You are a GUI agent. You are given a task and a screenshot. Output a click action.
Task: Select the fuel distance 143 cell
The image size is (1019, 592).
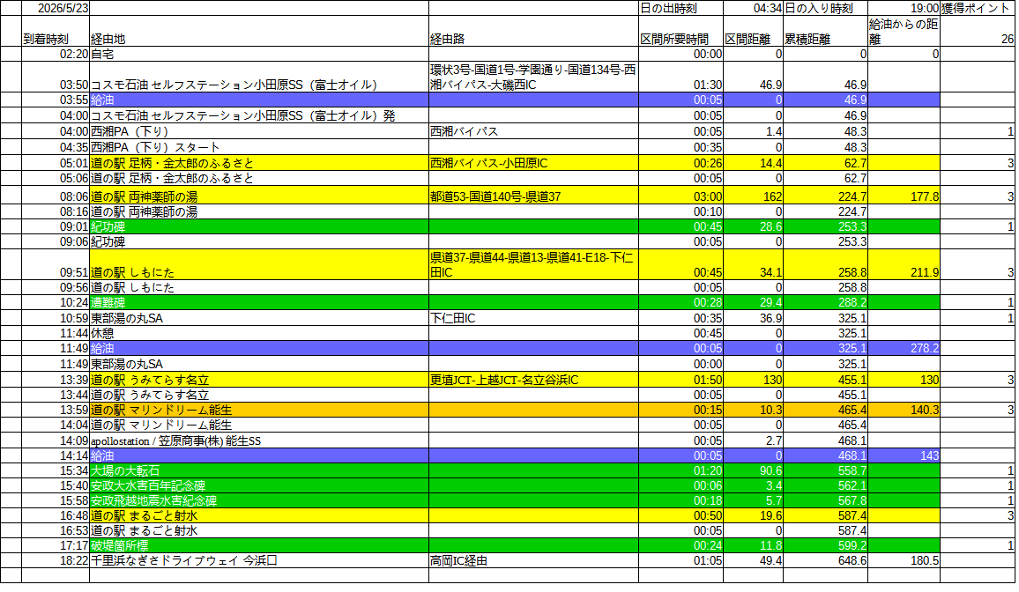pos(904,455)
